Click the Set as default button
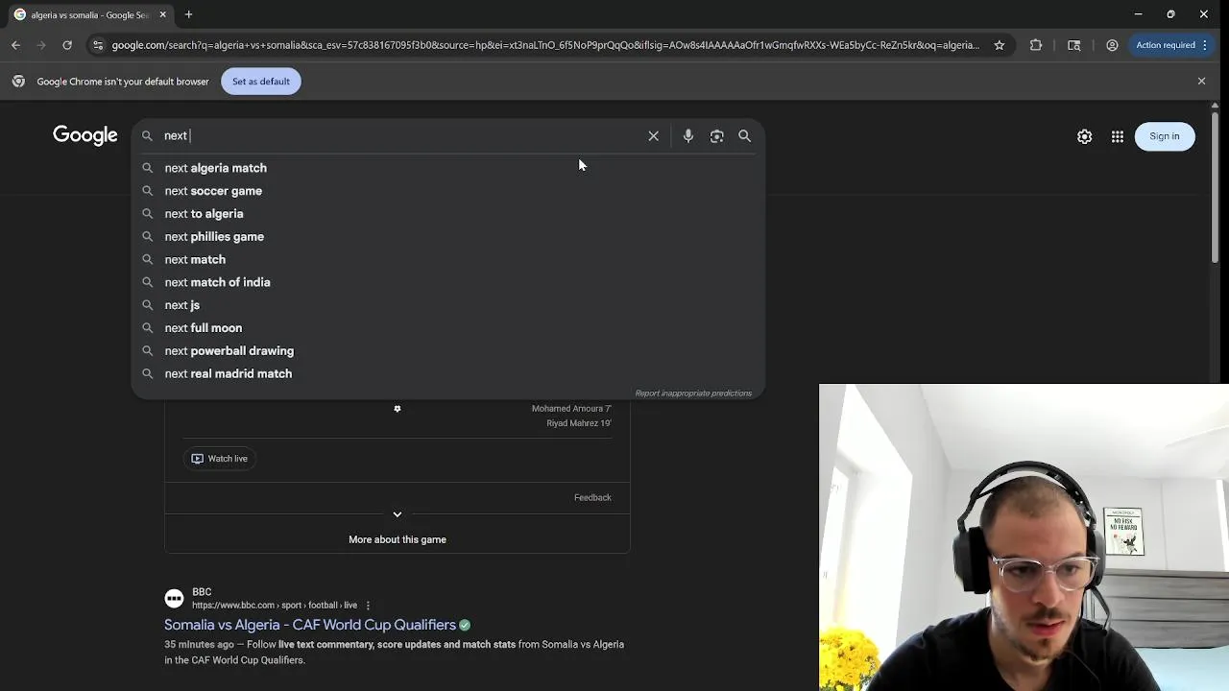Image resolution: width=1229 pixels, height=691 pixels. pyautogui.click(x=261, y=82)
